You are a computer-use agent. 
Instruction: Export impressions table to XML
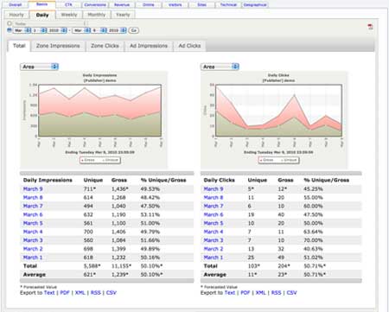(x=80, y=293)
